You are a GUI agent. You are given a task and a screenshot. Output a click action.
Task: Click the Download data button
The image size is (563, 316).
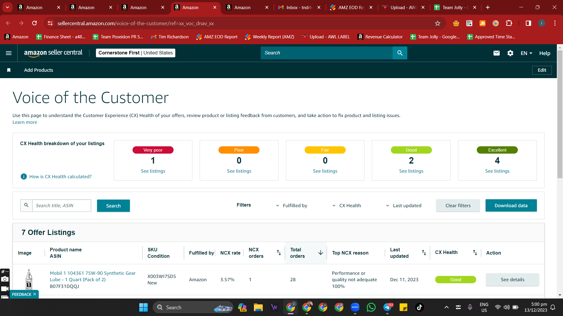(511, 205)
